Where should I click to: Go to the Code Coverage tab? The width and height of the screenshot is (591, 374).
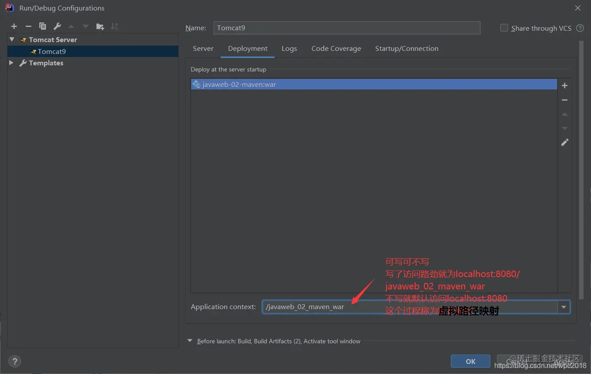tap(336, 49)
